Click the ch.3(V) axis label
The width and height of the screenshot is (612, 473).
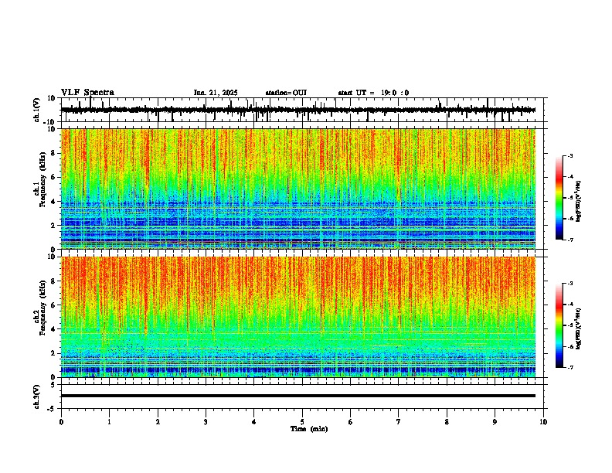[37, 396]
